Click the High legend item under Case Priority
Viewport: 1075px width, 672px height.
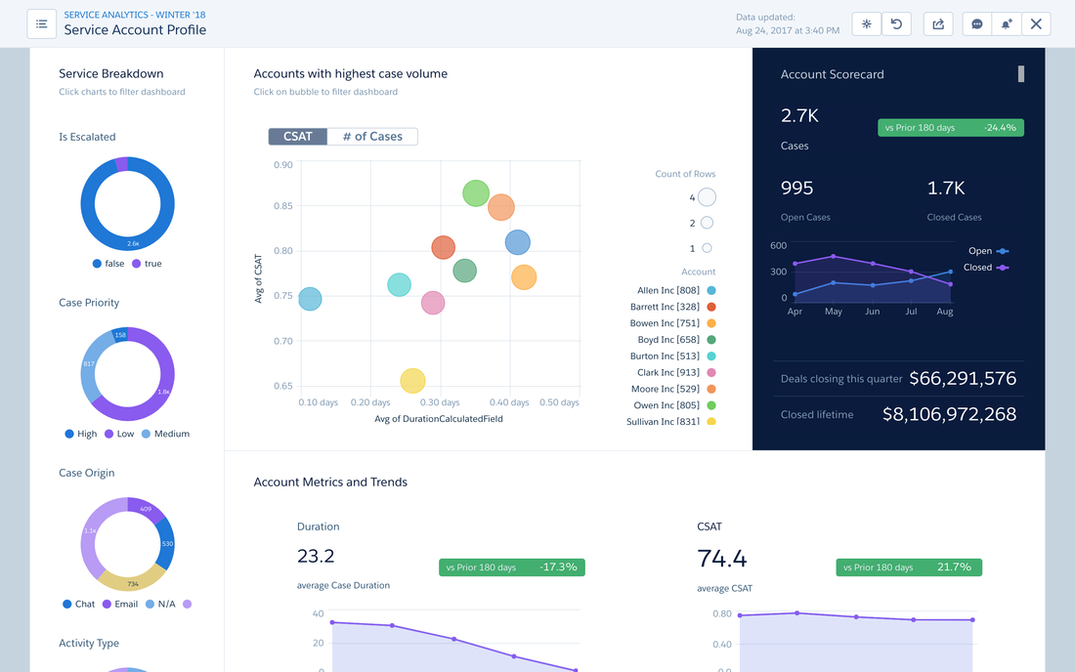(x=81, y=434)
